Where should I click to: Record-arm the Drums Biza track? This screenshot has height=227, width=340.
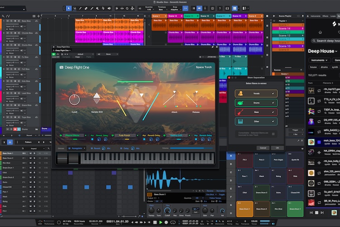pyautogui.click(x=15, y=45)
